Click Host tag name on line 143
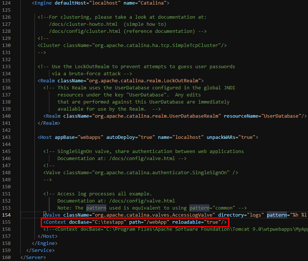 point(46,137)
